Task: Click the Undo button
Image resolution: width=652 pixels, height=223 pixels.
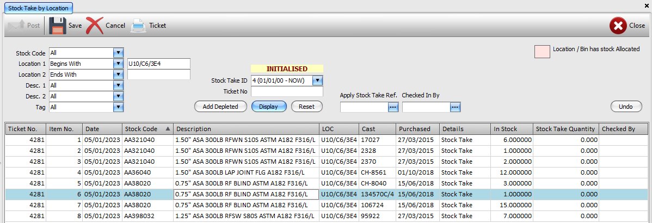Action: pyautogui.click(x=625, y=107)
